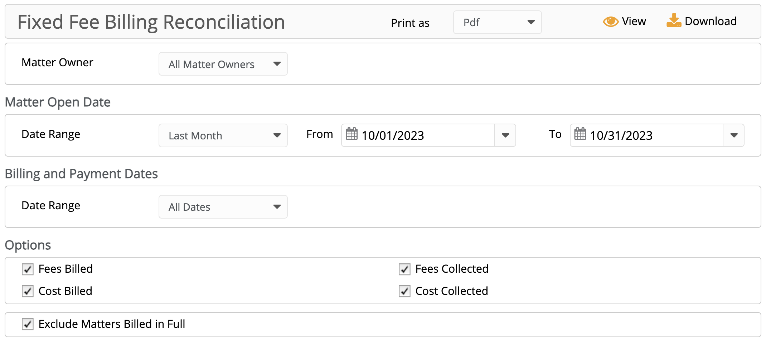Open the To date dropdown arrow

click(x=734, y=135)
